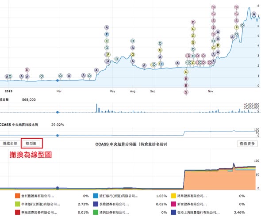This screenshot has width=261, height=220.
Task: Toggle the 渣打銀行(香港)有限公司 legend label
Action: tap(119, 196)
